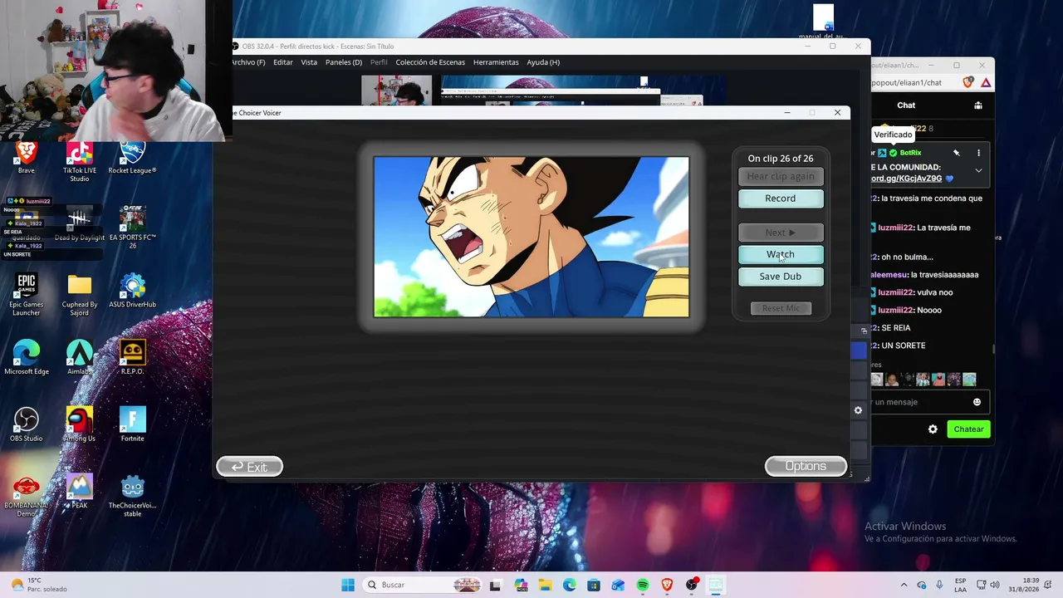This screenshot has width=1063, height=598.
Task: Expand the pinned BotRix message chevron
Action: (x=978, y=170)
